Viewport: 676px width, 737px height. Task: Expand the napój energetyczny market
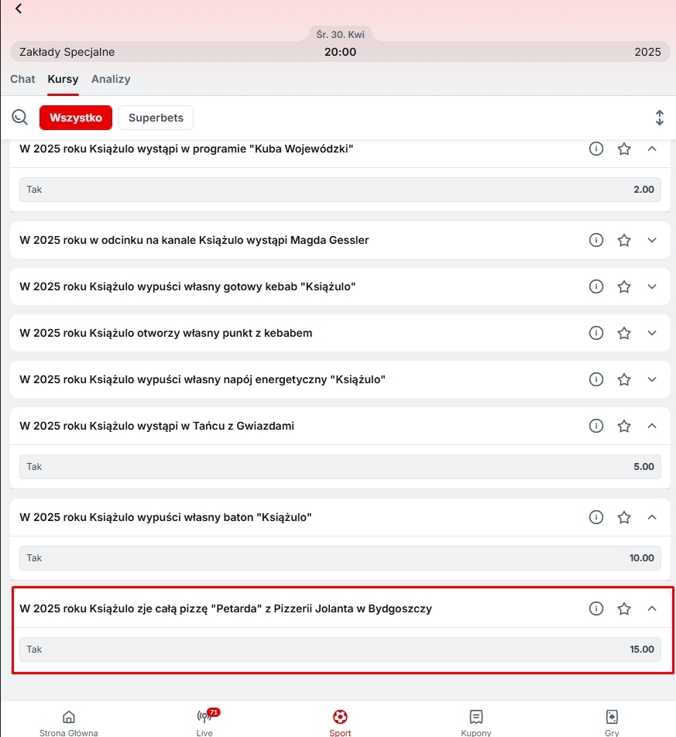click(651, 379)
